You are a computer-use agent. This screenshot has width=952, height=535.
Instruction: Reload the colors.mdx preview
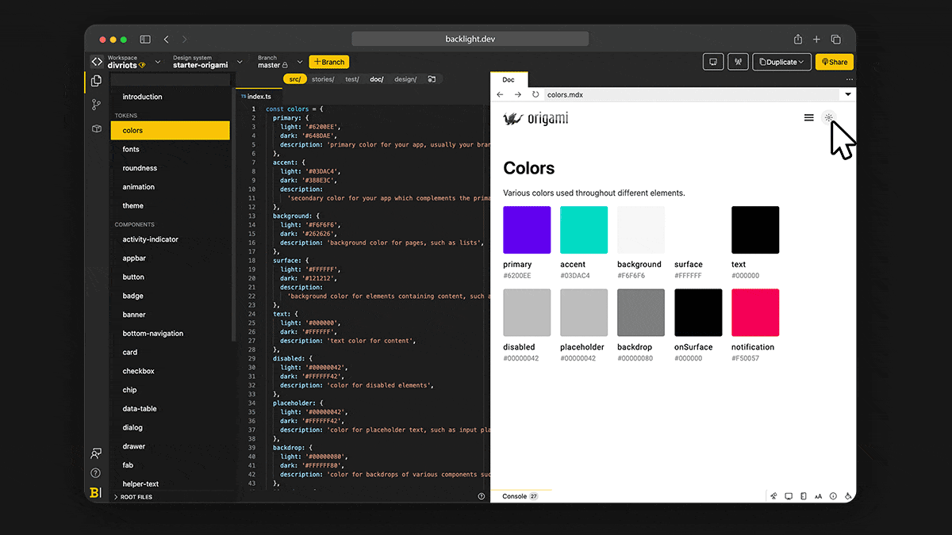coord(535,94)
